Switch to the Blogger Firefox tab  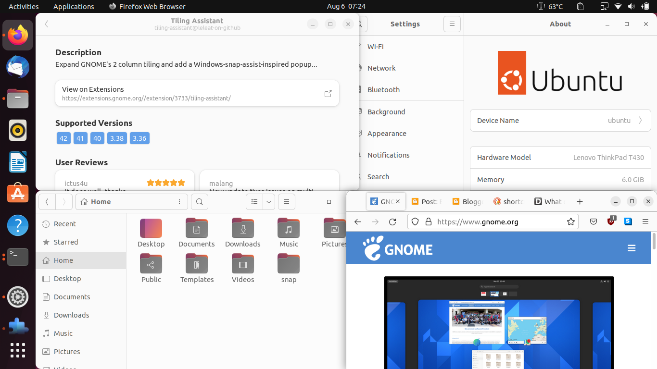coord(467,202)
